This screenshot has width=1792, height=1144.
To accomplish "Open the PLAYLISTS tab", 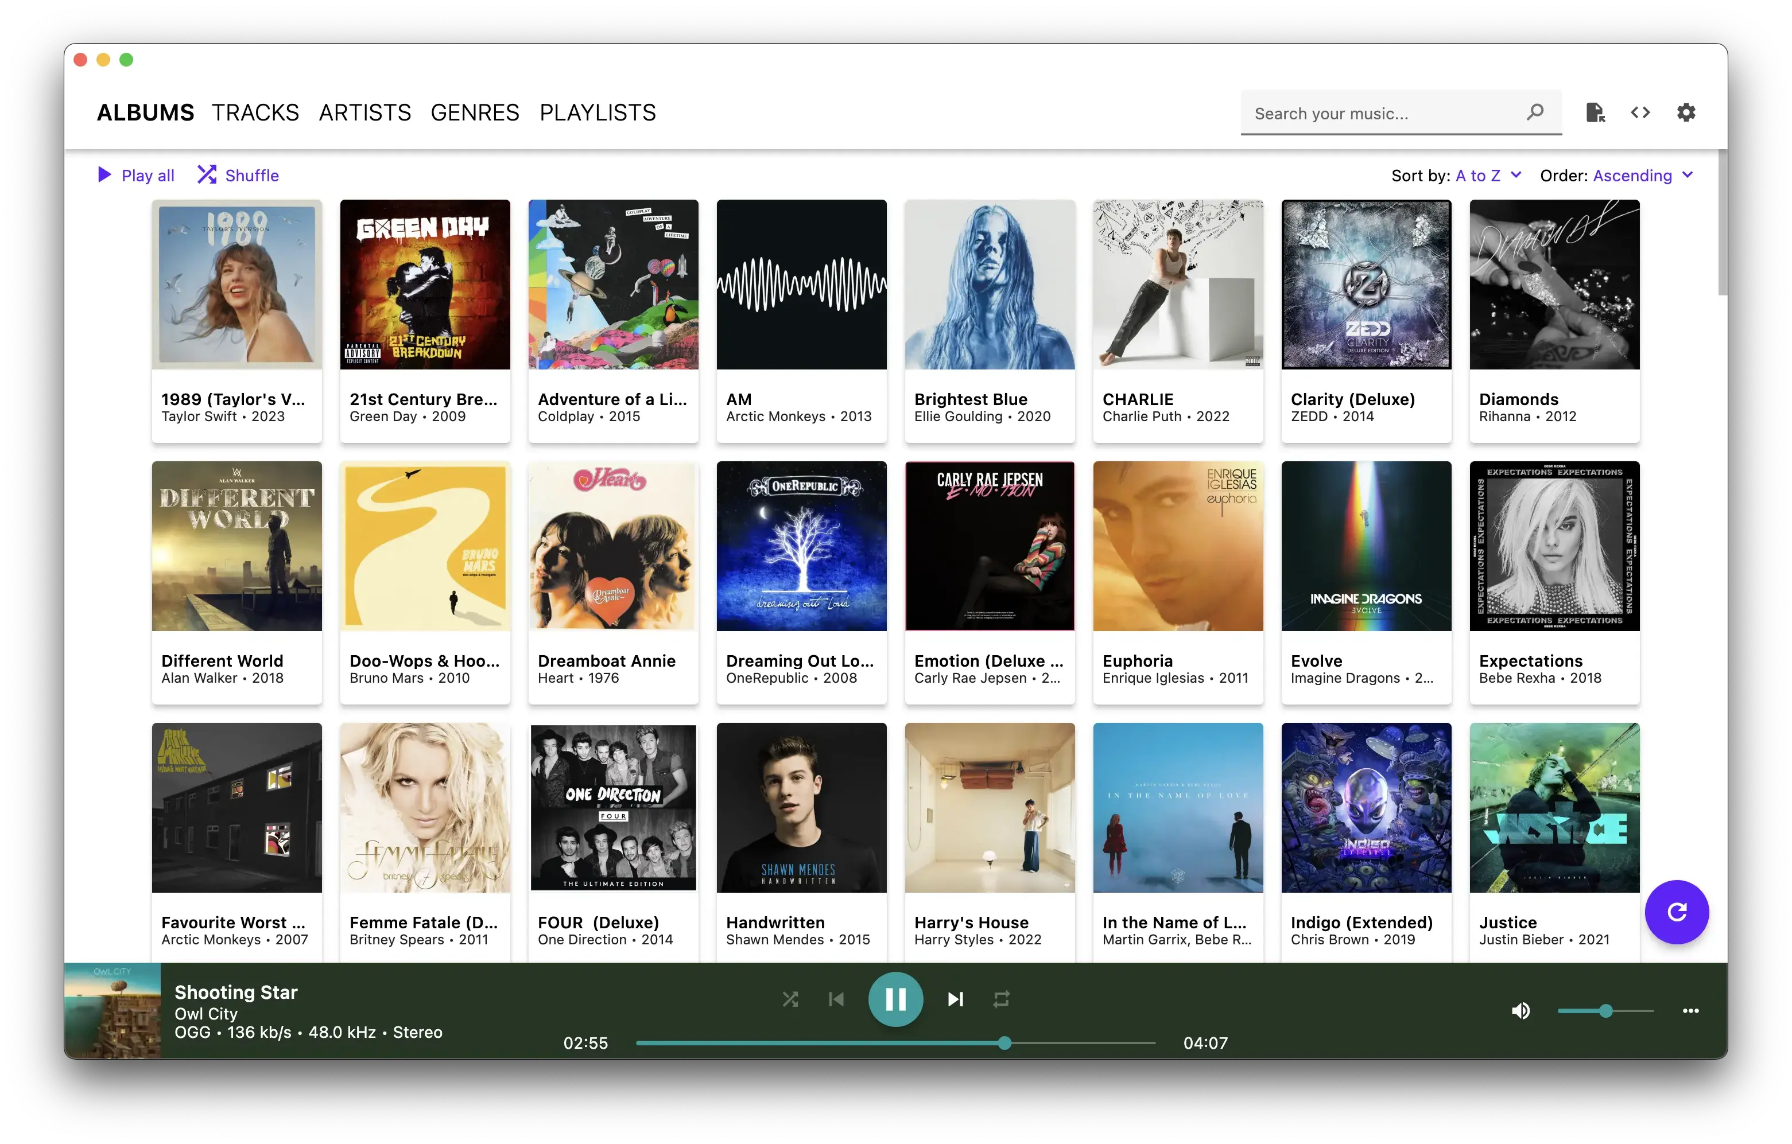I will click(x=598, y=112).
